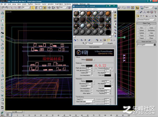Image resolution: width=158 pixels, height=117 pixels.
Task: Click Get Material icon in Material Editor
Action: click(75, 40)
